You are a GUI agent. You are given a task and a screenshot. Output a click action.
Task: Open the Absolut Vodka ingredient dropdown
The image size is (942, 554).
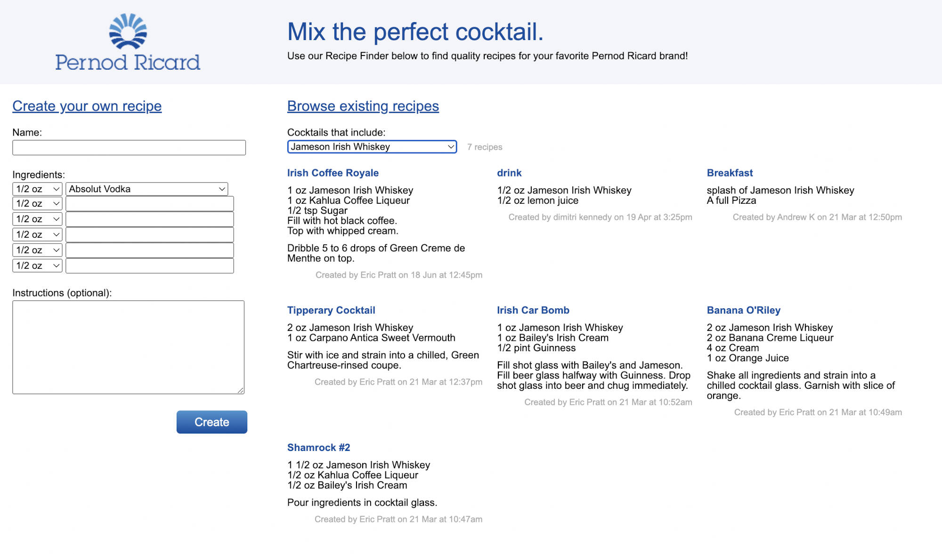click(x=146, y=189)
